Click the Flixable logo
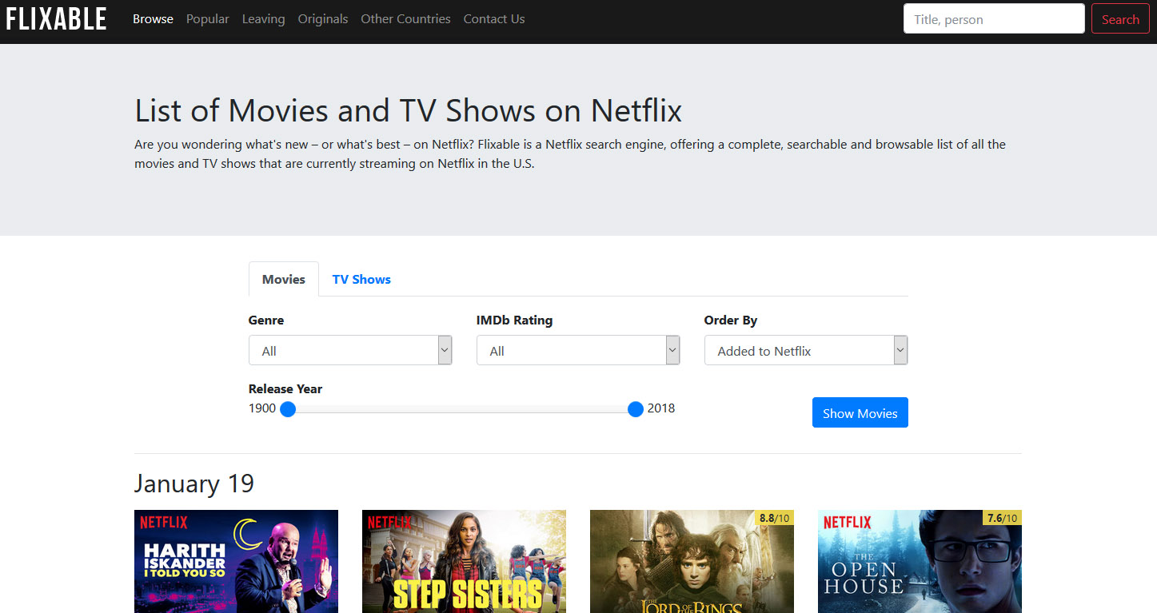This screenshot has height=613, width=1157. point(55,18)
